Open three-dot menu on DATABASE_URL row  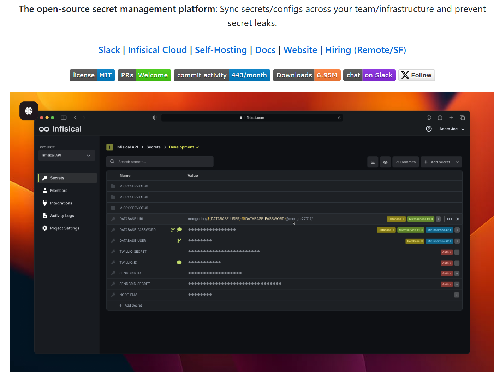(449, 219)
